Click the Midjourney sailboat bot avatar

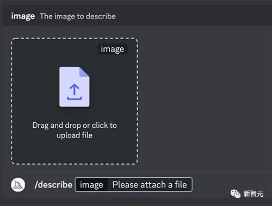(18, 185)
